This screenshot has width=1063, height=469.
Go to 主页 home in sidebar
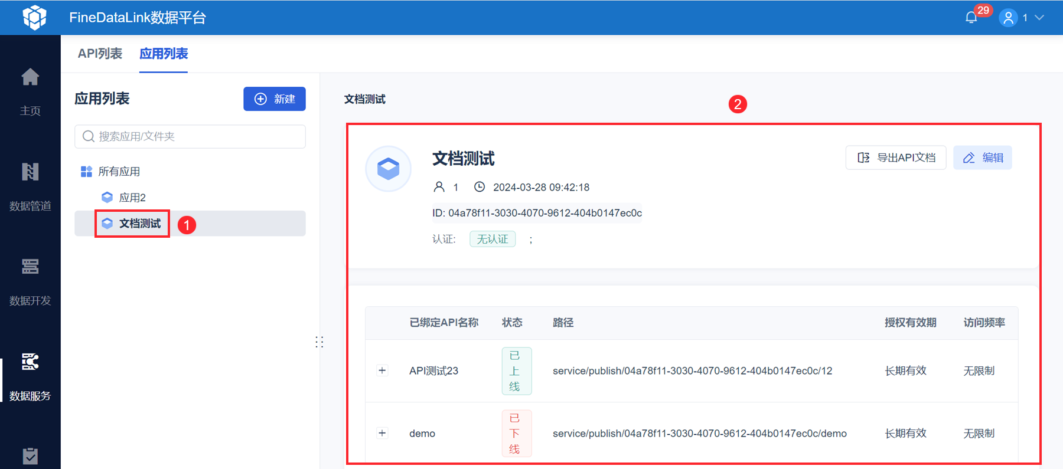coord(30,92)
